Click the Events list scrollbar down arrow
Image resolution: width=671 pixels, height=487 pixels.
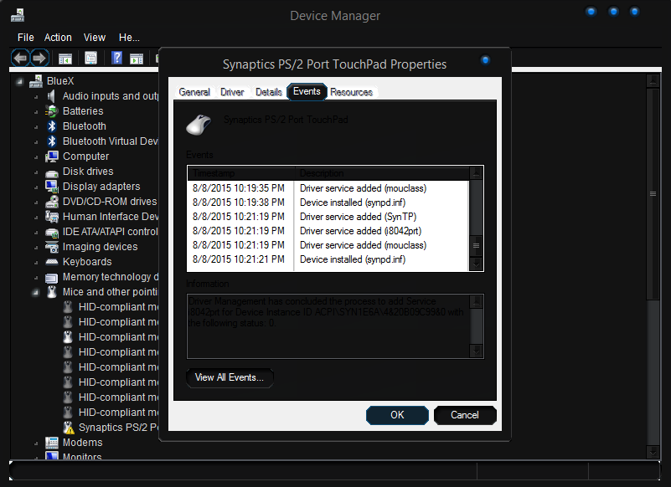point(476,263)
